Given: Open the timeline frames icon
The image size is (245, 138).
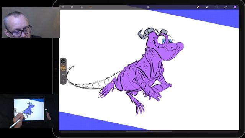Looking at the screenshot, I should [x=81, y=7].
